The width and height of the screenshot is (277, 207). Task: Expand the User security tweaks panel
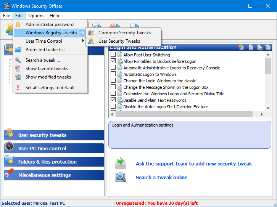point(54,135)
